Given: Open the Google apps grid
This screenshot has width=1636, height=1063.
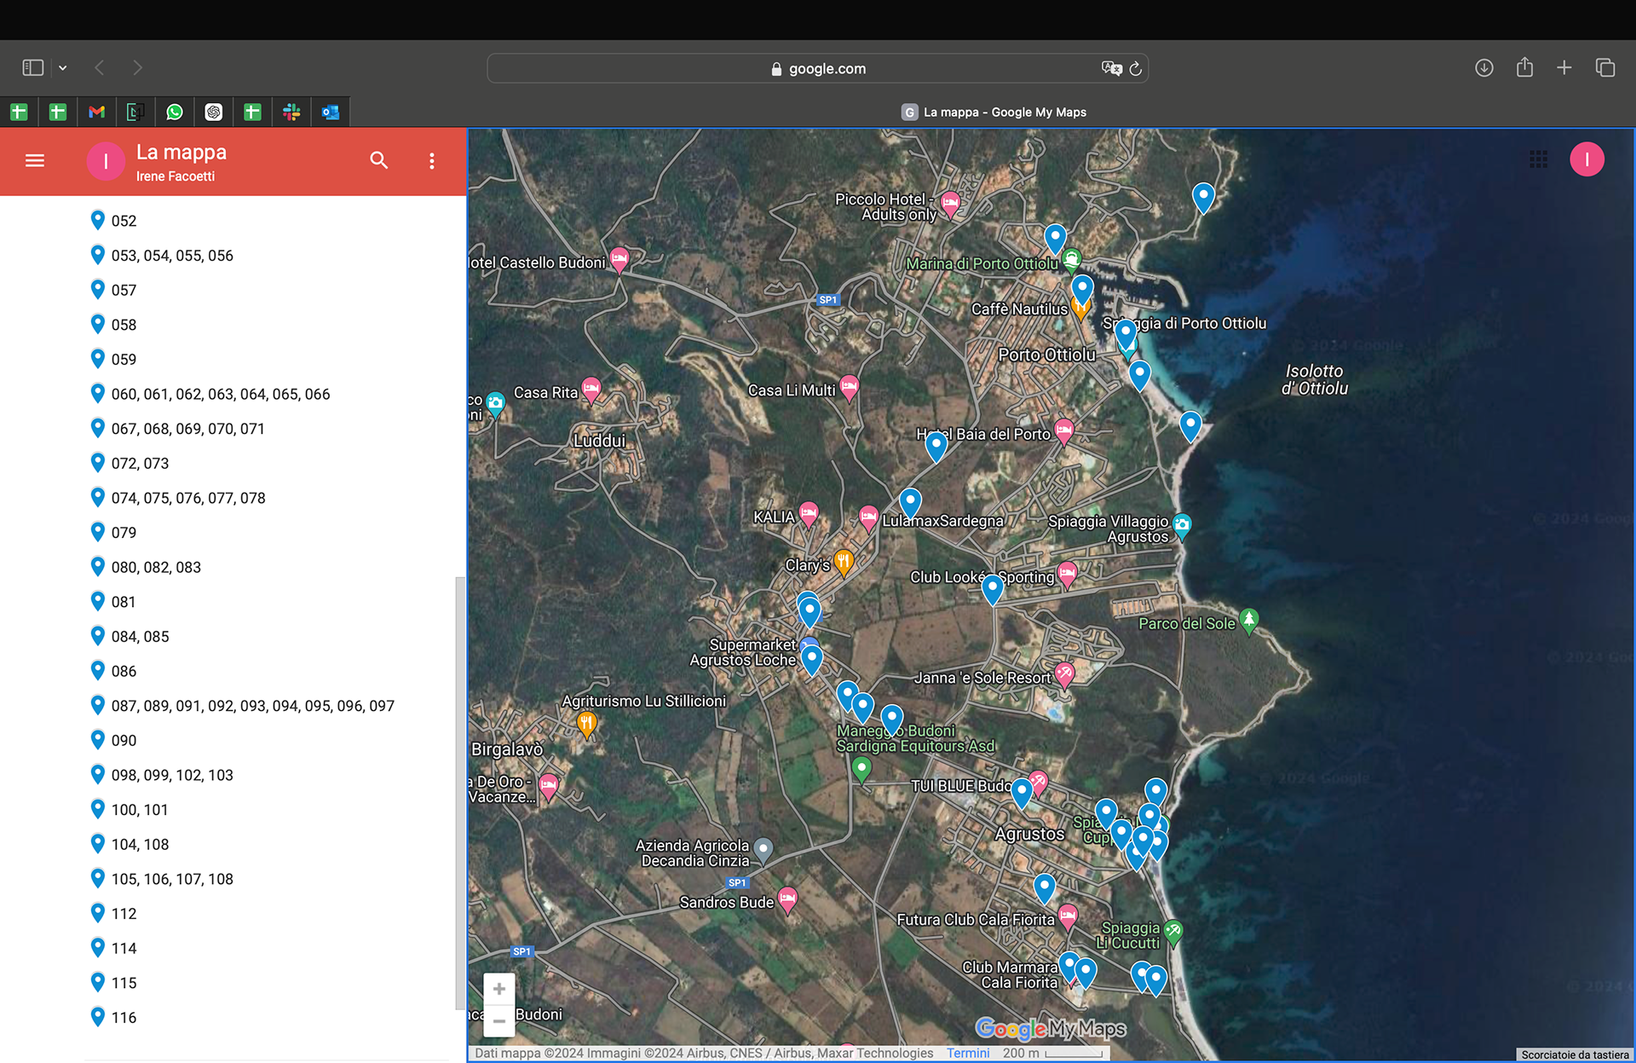Looking at the screenshot, I should tap(1538, 159).
